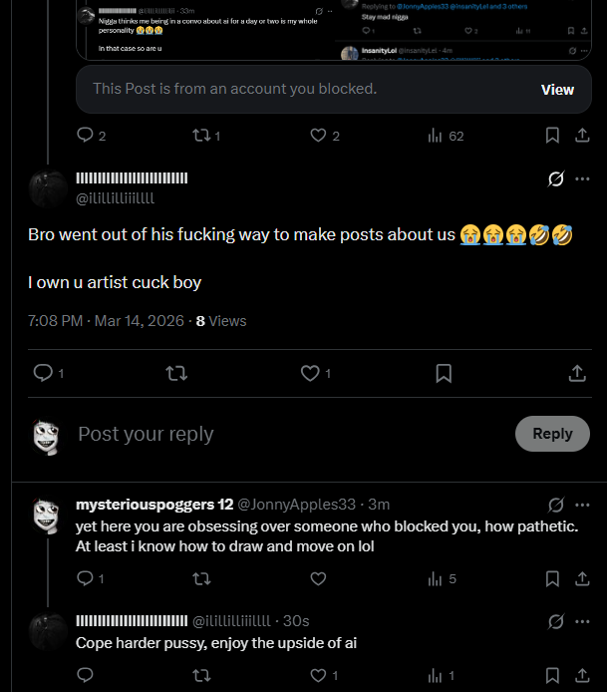Image resolution: width=607 pixels, height=692 pixels.
Task: Open mysteriouspoggers 12 profile name
Action: point(154,504)
